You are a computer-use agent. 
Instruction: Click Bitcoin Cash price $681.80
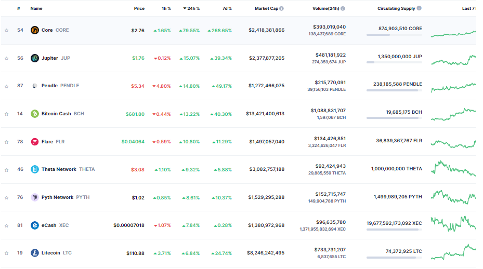click(x=135, y=114)
